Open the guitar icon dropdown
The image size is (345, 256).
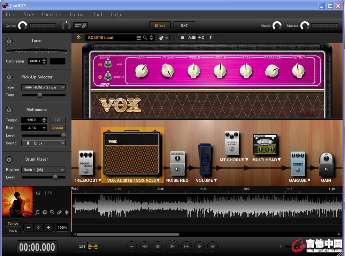coord(163,38)
